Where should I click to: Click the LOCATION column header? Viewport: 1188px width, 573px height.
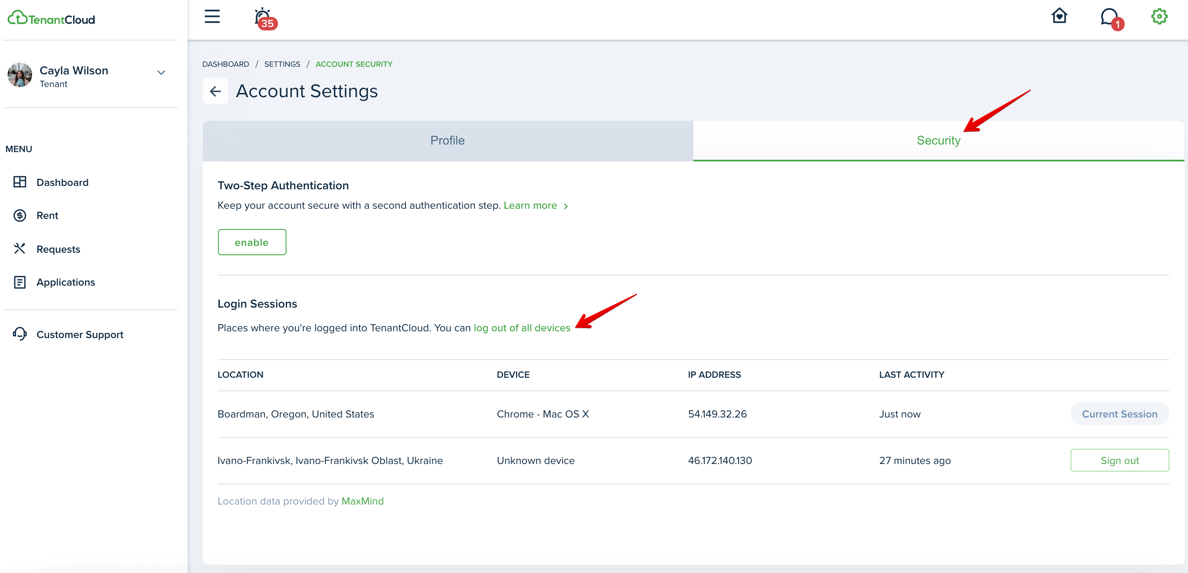coord(240,375)
